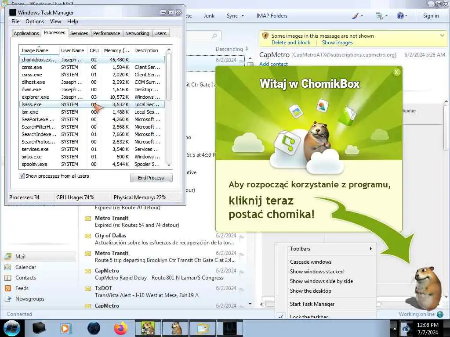Viewport: 450px width, 337px height.
Task: Collapse the images warning bar chevron
Action: click(x=442, y=36)
